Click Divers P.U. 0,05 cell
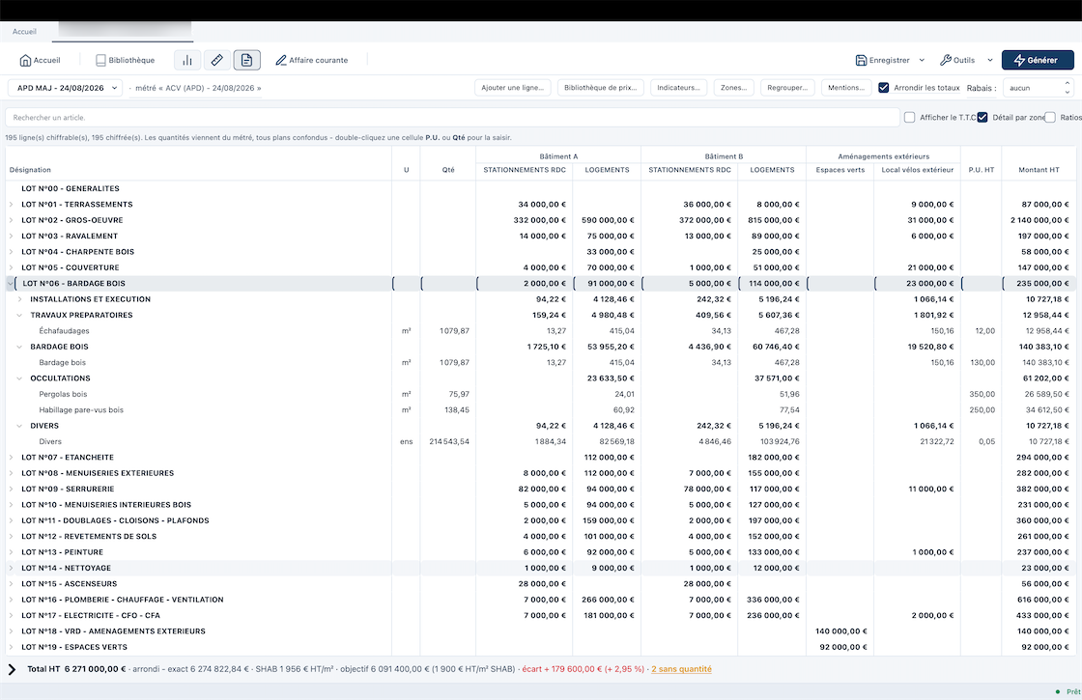 pos(981,441)
